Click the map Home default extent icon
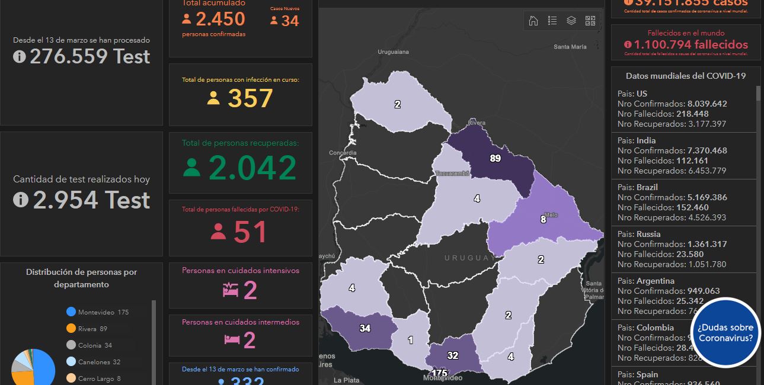 tap(533, 21)
